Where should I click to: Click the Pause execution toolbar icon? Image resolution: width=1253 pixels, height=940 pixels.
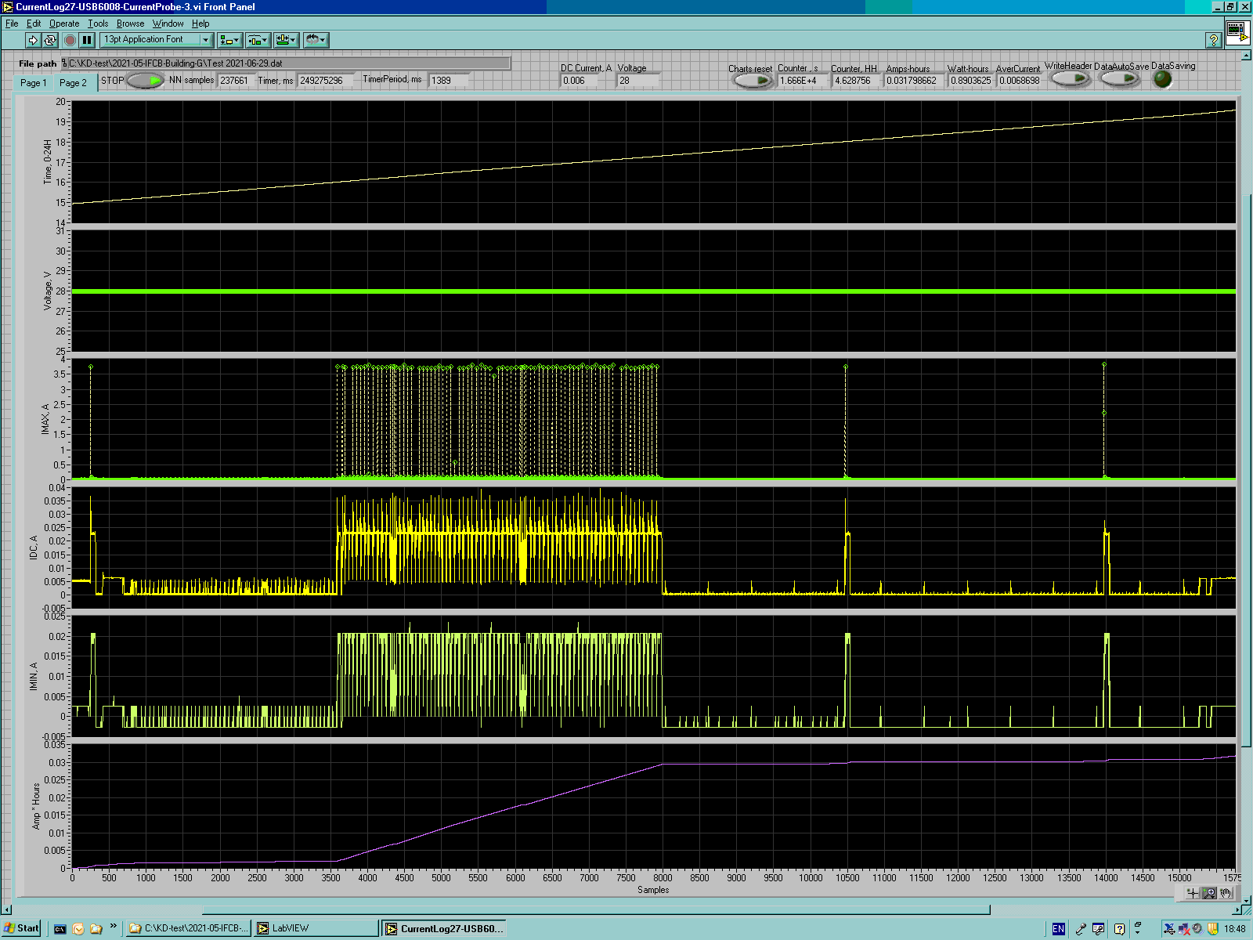87,40
